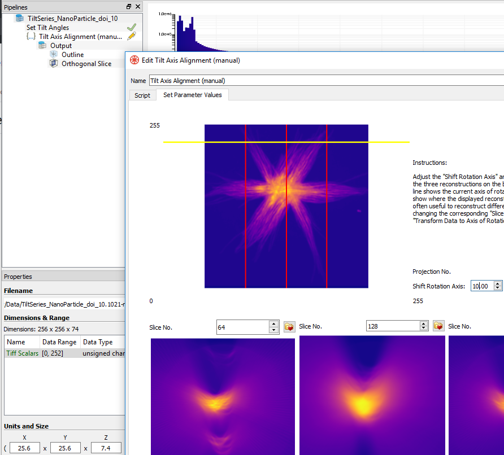Click the Outline module icon
The width and height of the screenshot is (504, 455).
coord(54,54)
